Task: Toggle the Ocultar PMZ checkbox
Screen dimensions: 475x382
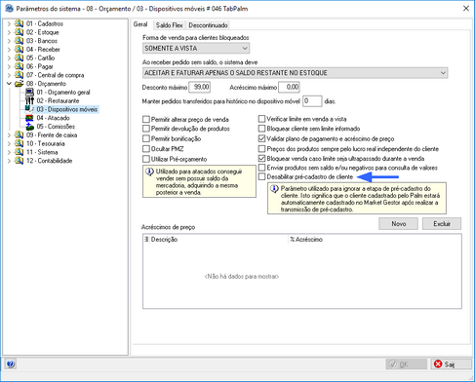Action: click(146, 149)
